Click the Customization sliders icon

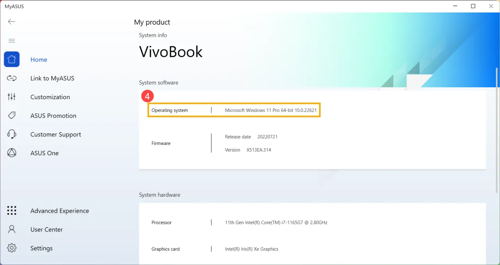coord(12,97)
